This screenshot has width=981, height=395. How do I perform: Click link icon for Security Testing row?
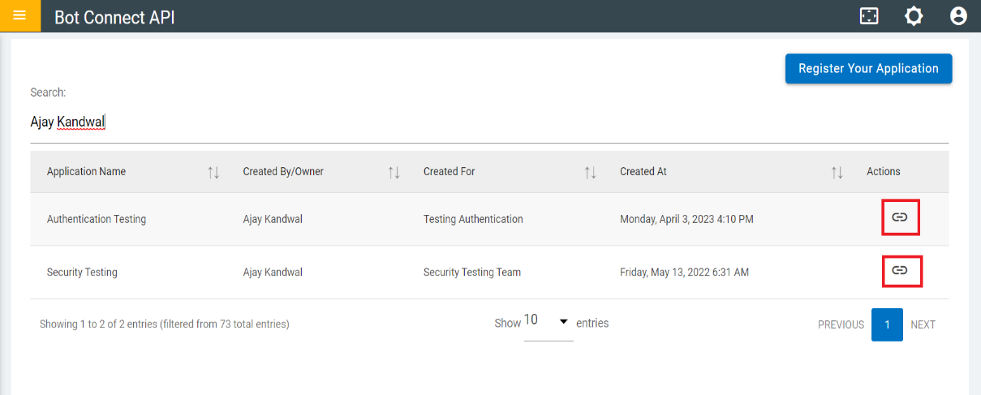pyautogui.click(x=900, y=270)
